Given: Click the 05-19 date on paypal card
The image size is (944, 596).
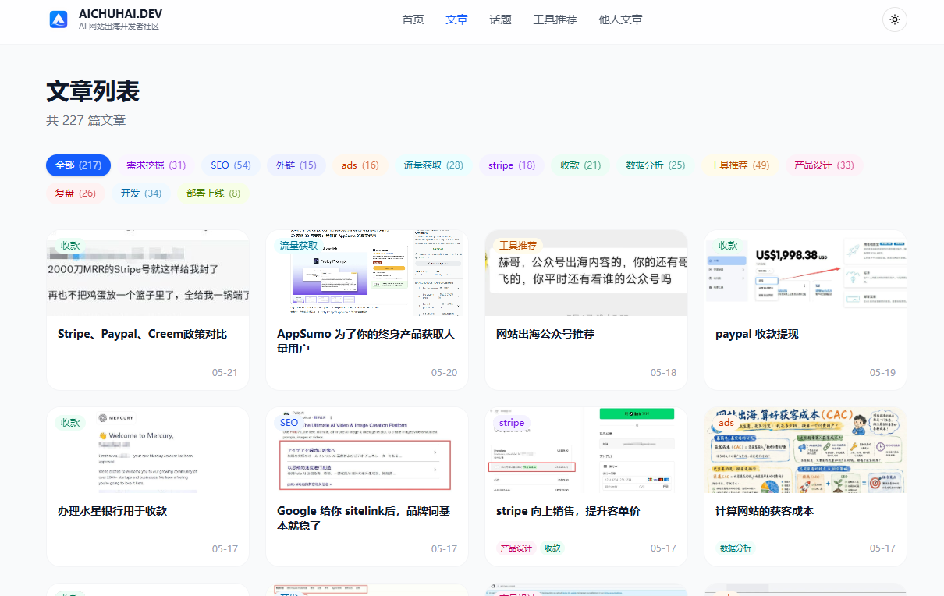Looking at the screenshot, I should coord(882,372).
